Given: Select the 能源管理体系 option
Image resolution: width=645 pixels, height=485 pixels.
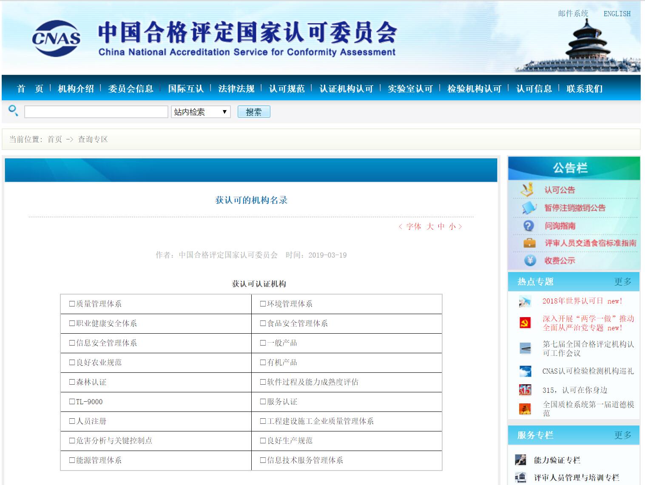Looking at the screenshot, I should click(95, 460).
